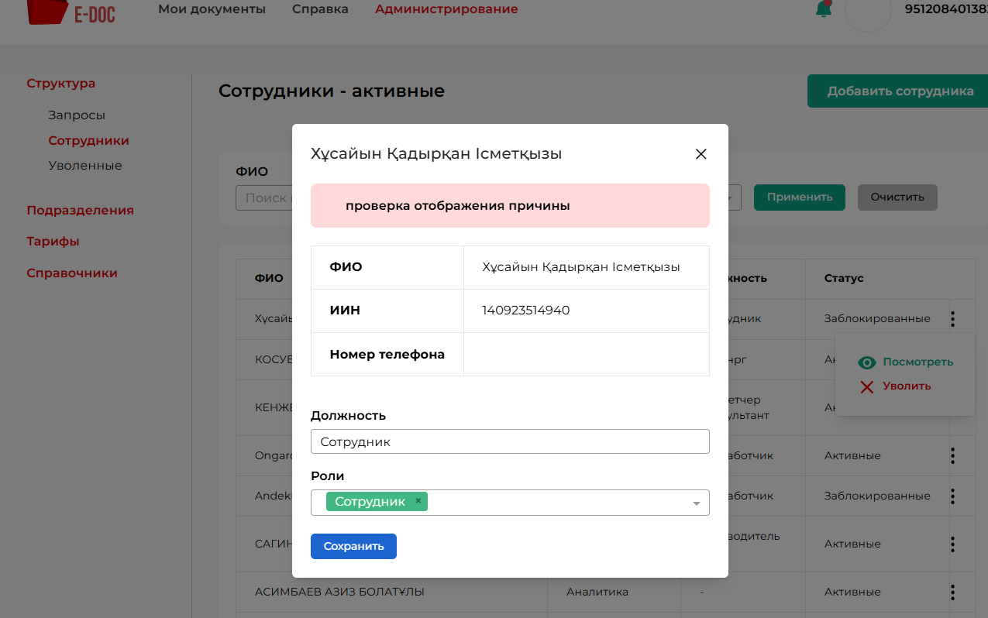Click the E-DOC logo
988x618 pixels.
pos(71,12)
